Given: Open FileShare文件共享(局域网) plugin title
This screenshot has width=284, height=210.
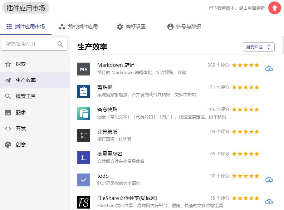Looking at the screenshot, I should point(127,198).
